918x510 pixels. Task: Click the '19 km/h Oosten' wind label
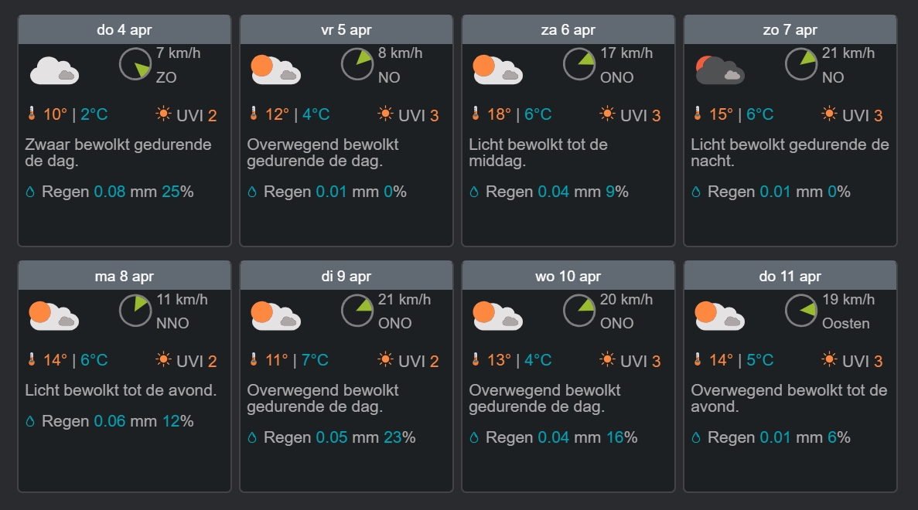pyautogui.click(x=848, y=311)
